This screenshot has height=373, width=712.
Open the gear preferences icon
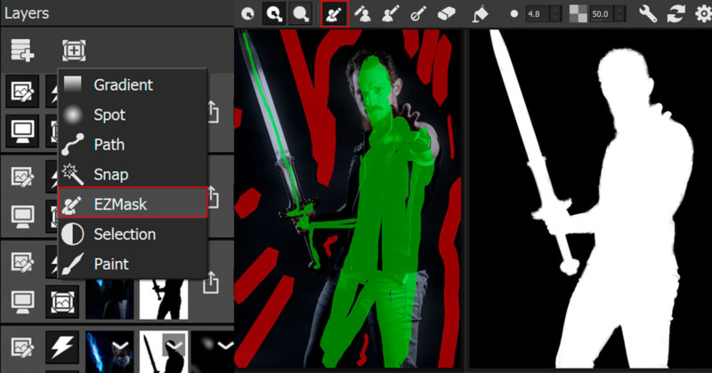click(703, 14)
